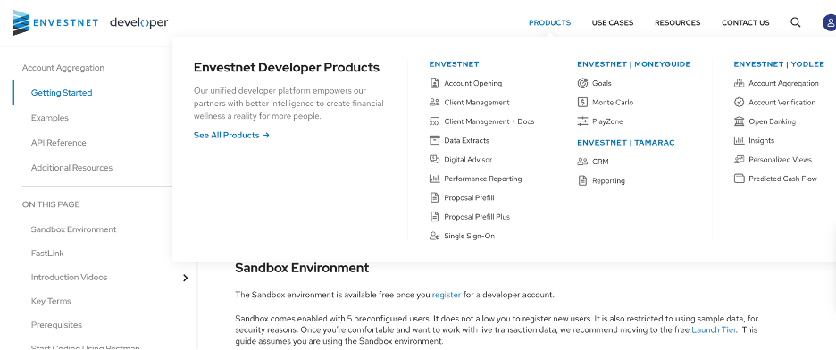Click the See All Products link
The image size is (836, 350).
[231, 136]
